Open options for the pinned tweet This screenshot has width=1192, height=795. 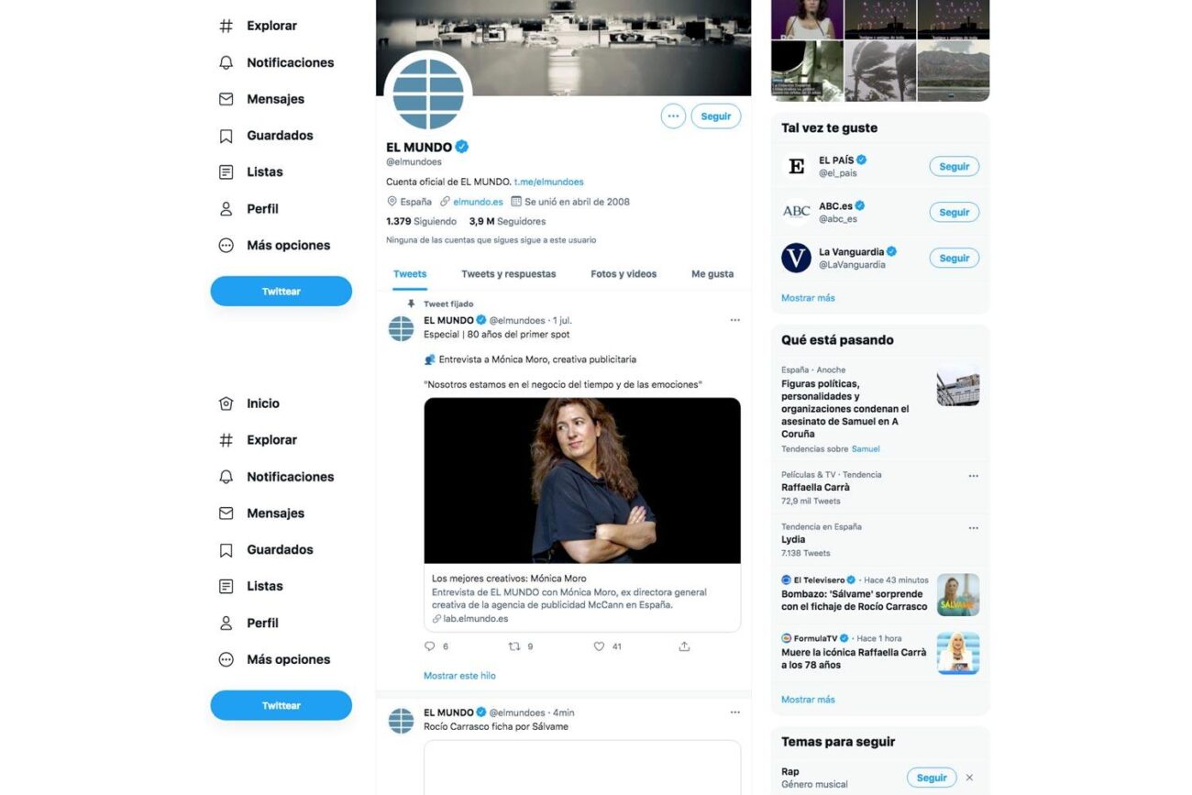point(734,320)
